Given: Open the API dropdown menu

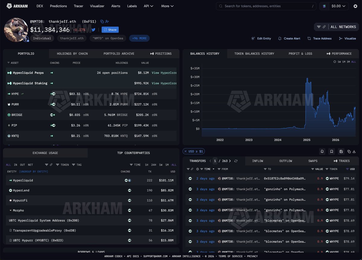Looking at the screenshot, I should coord(148,6).
